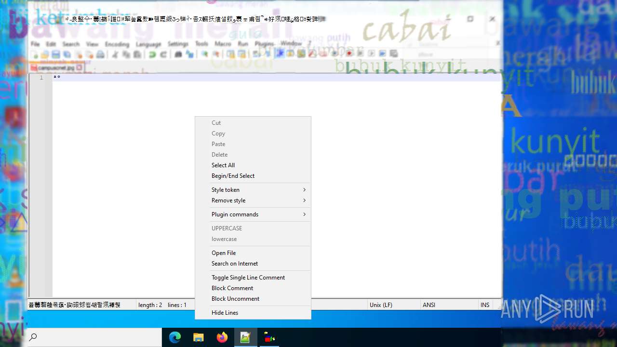Open the Encoding menu
Viewport: 617px width, 347px height.
tap(117, 44)
